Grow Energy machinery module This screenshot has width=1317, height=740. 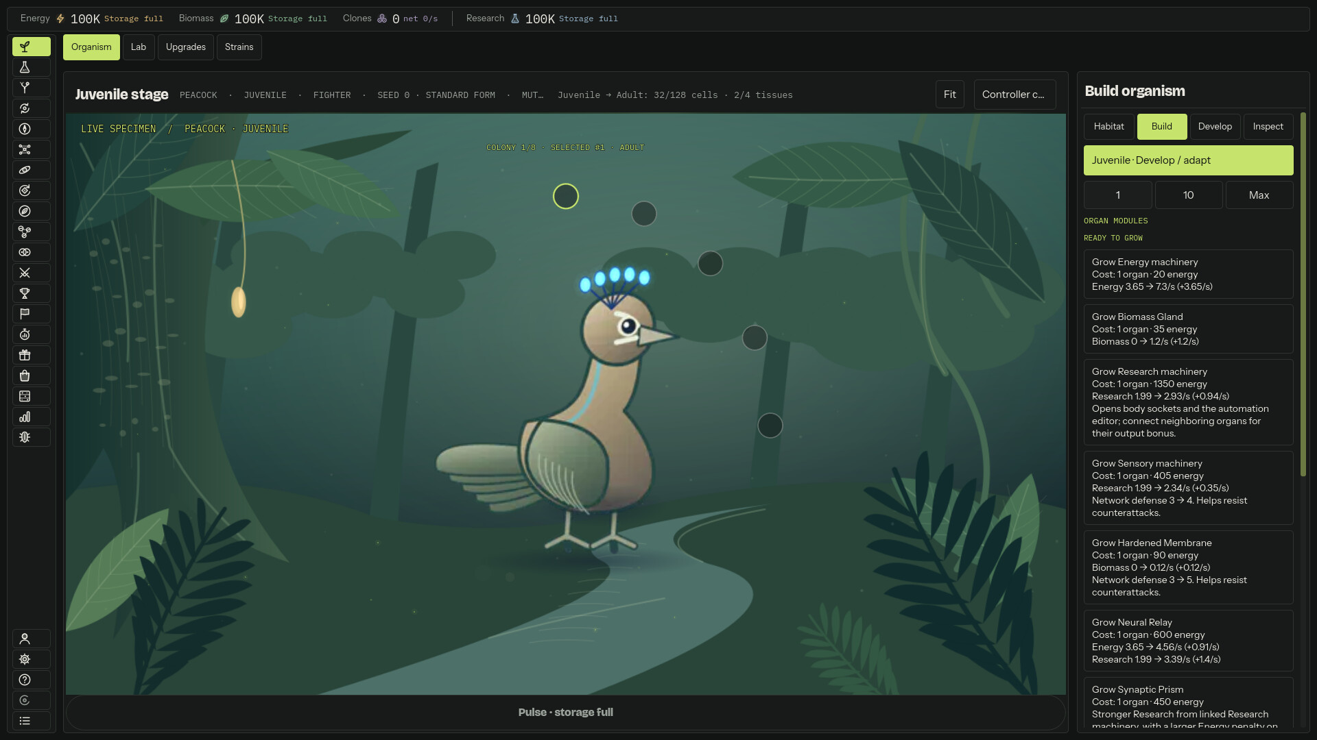(x=1188, y=274)
